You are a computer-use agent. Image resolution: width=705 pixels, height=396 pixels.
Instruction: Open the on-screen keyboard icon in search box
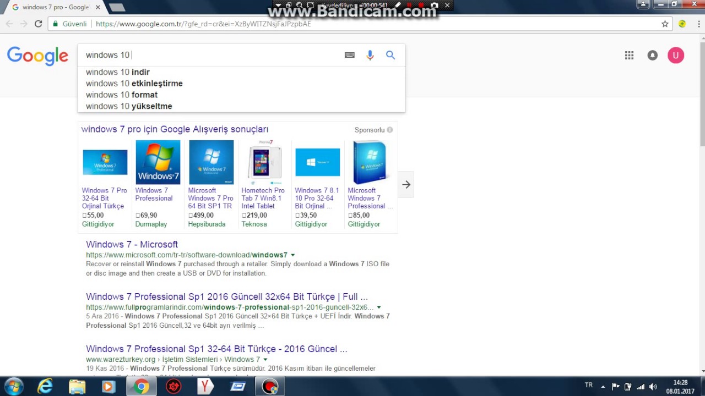pyautogui.click(x=350, y=55)
